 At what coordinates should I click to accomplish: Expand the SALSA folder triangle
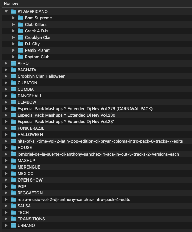(6, 206)
